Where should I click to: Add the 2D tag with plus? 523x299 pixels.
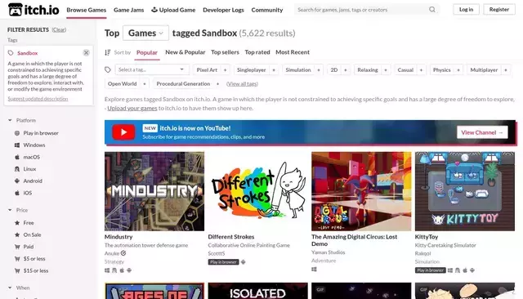346,70
